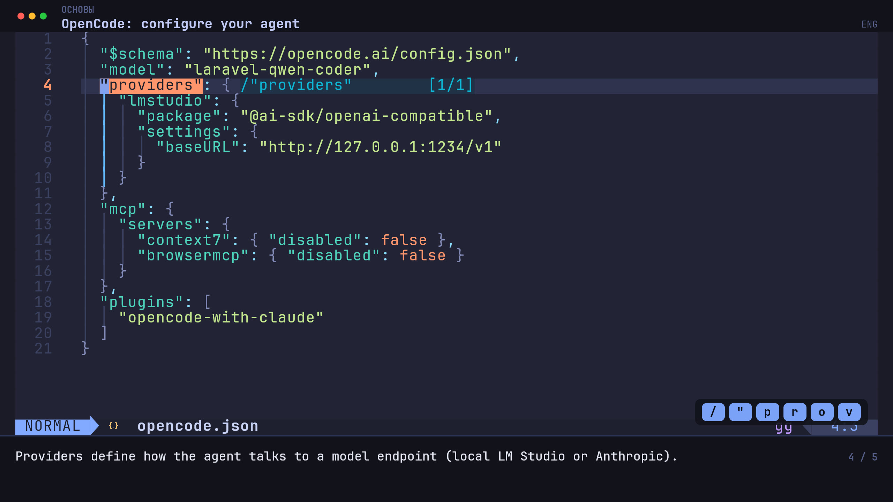Click the ОСНОВЫ section label above the title
Screen dimensions: 893x502
point(78,10)
